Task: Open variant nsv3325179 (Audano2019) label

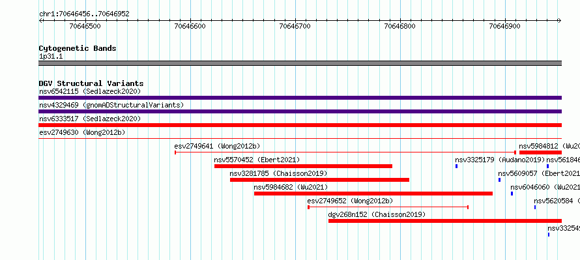Action: click(x=500, y=160)
